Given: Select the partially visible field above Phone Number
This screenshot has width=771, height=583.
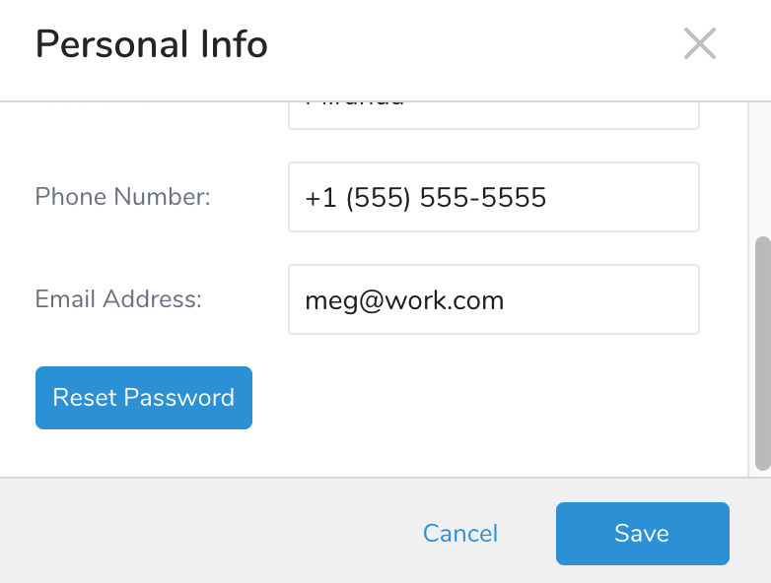Looking at the screenshot, I should tap(493, 112).
